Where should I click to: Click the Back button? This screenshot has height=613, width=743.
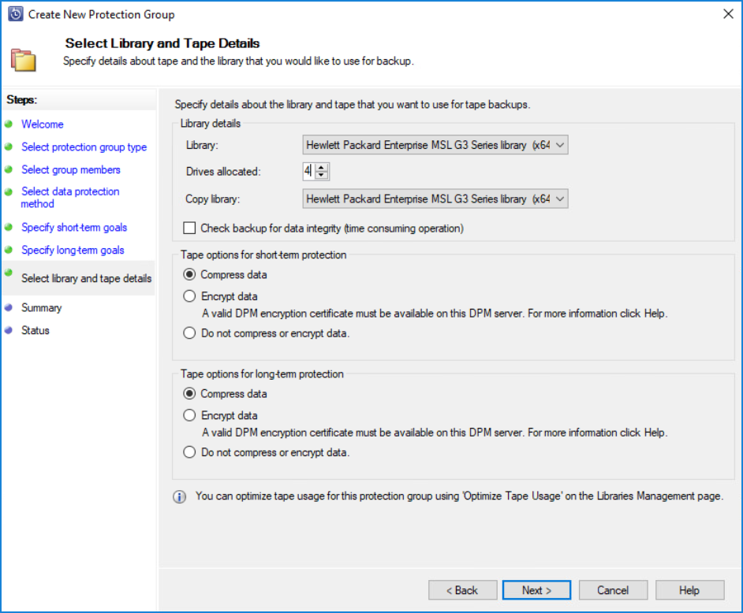(x=462, y=590)
